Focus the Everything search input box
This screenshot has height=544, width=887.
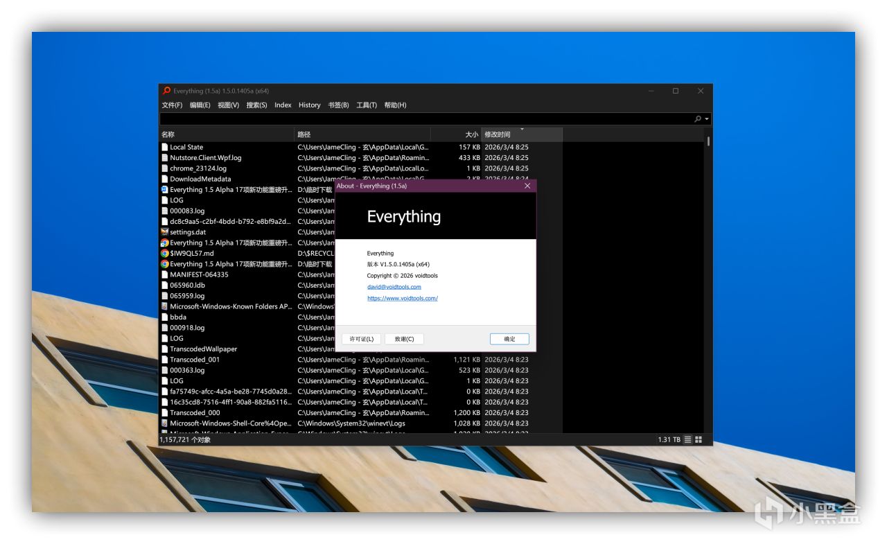pos(426,119)
